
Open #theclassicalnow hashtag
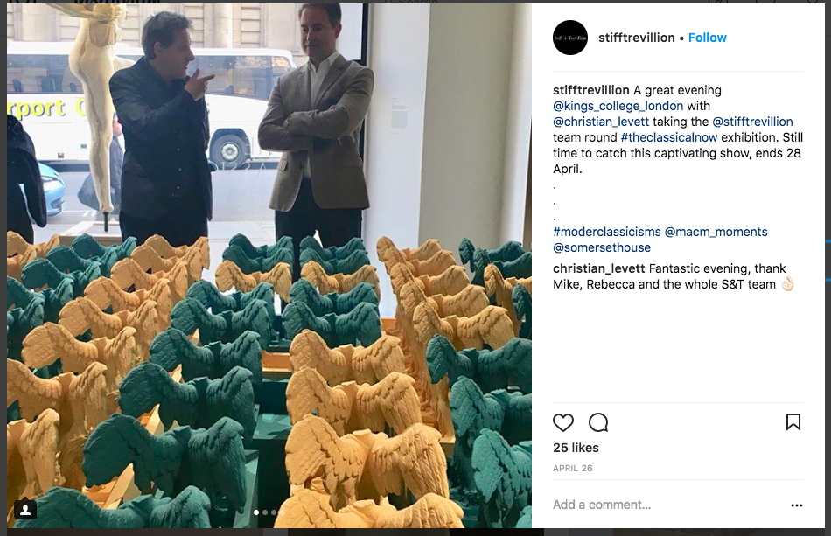coord(669,137)
